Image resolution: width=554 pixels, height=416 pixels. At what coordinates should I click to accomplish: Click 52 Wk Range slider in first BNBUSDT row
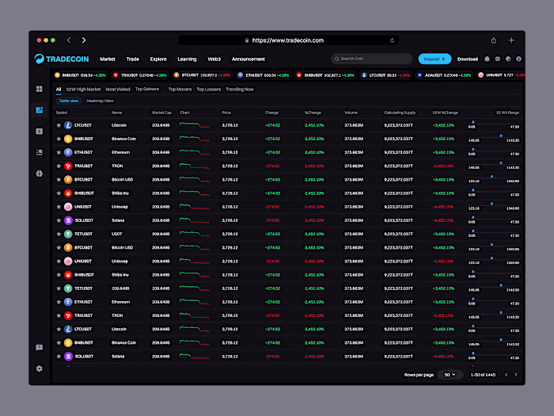click(494, 135)
